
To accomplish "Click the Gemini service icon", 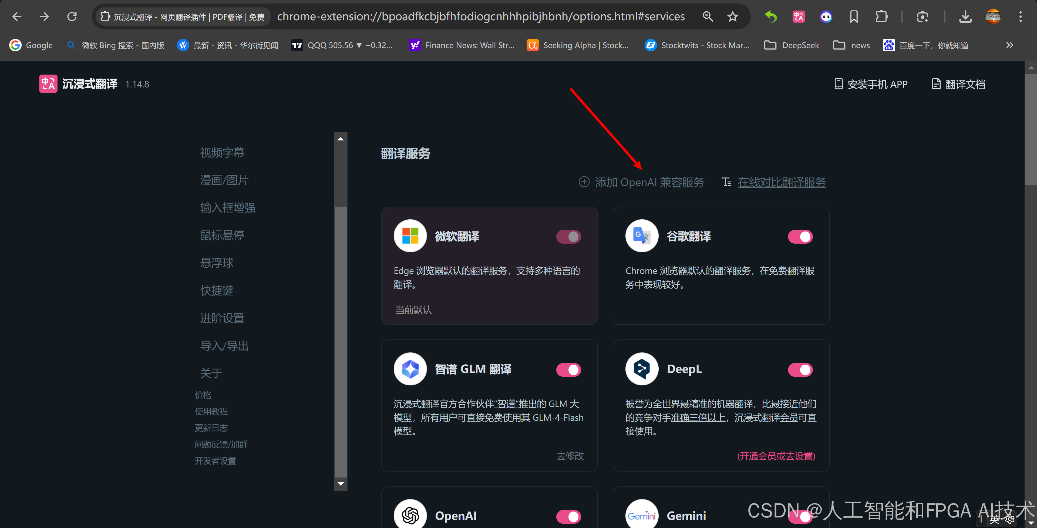I will click(x=642, y=515).
